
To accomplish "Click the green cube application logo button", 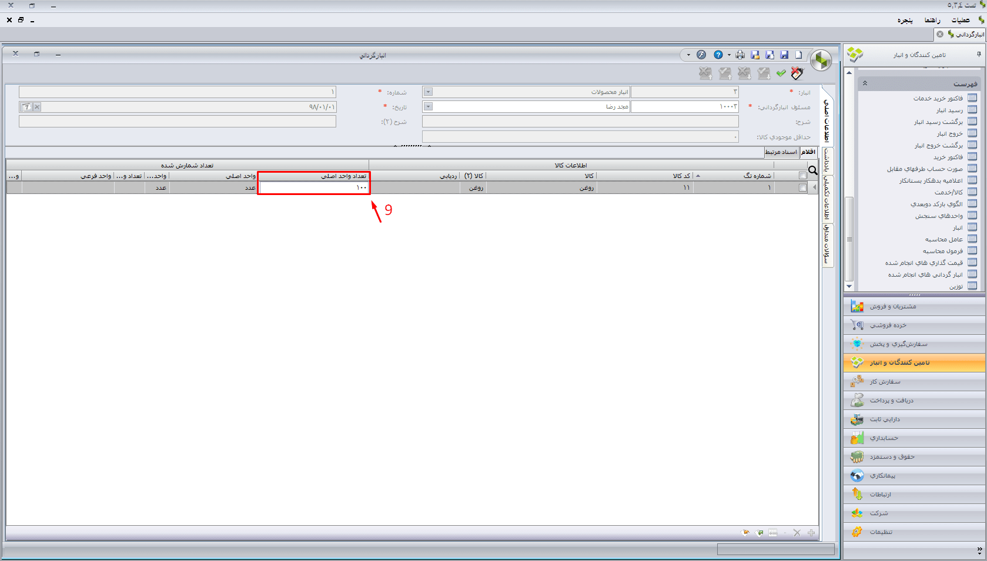I will (821, 60).
